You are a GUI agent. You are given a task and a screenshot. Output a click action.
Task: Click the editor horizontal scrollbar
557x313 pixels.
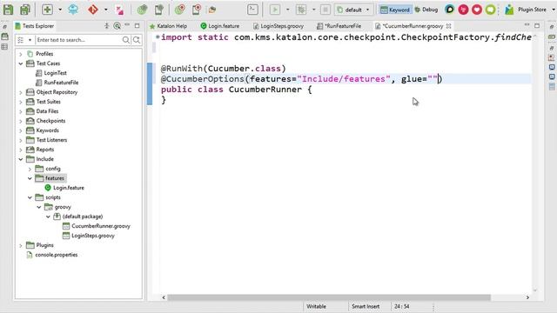(329, 297)
